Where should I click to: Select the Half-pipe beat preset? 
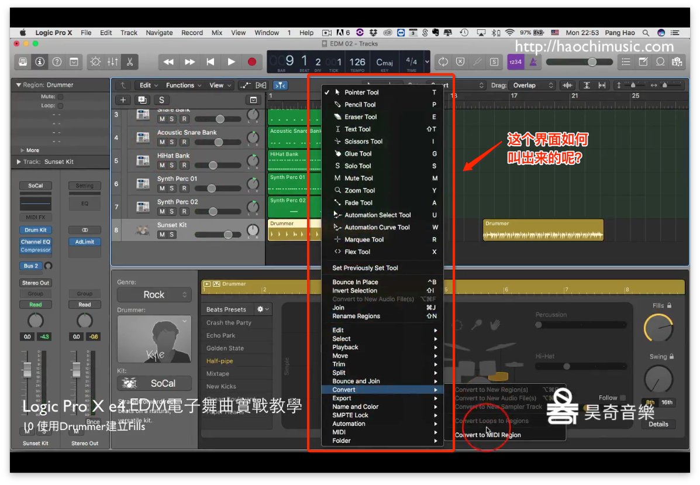[220, 361]
